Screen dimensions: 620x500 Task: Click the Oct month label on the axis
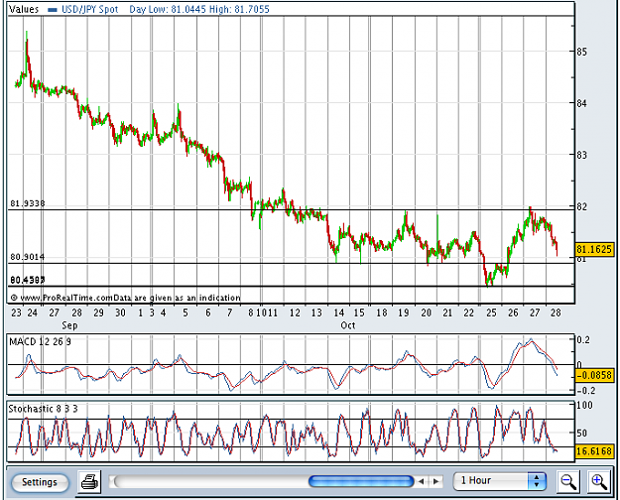pyautogui.click(x=348, y=325)
